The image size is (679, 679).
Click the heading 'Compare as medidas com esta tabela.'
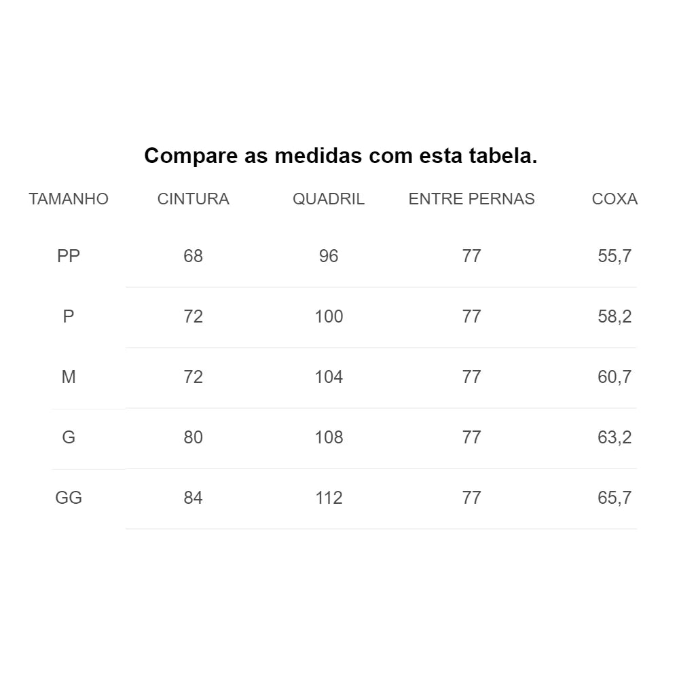click(x=340, y=156)
